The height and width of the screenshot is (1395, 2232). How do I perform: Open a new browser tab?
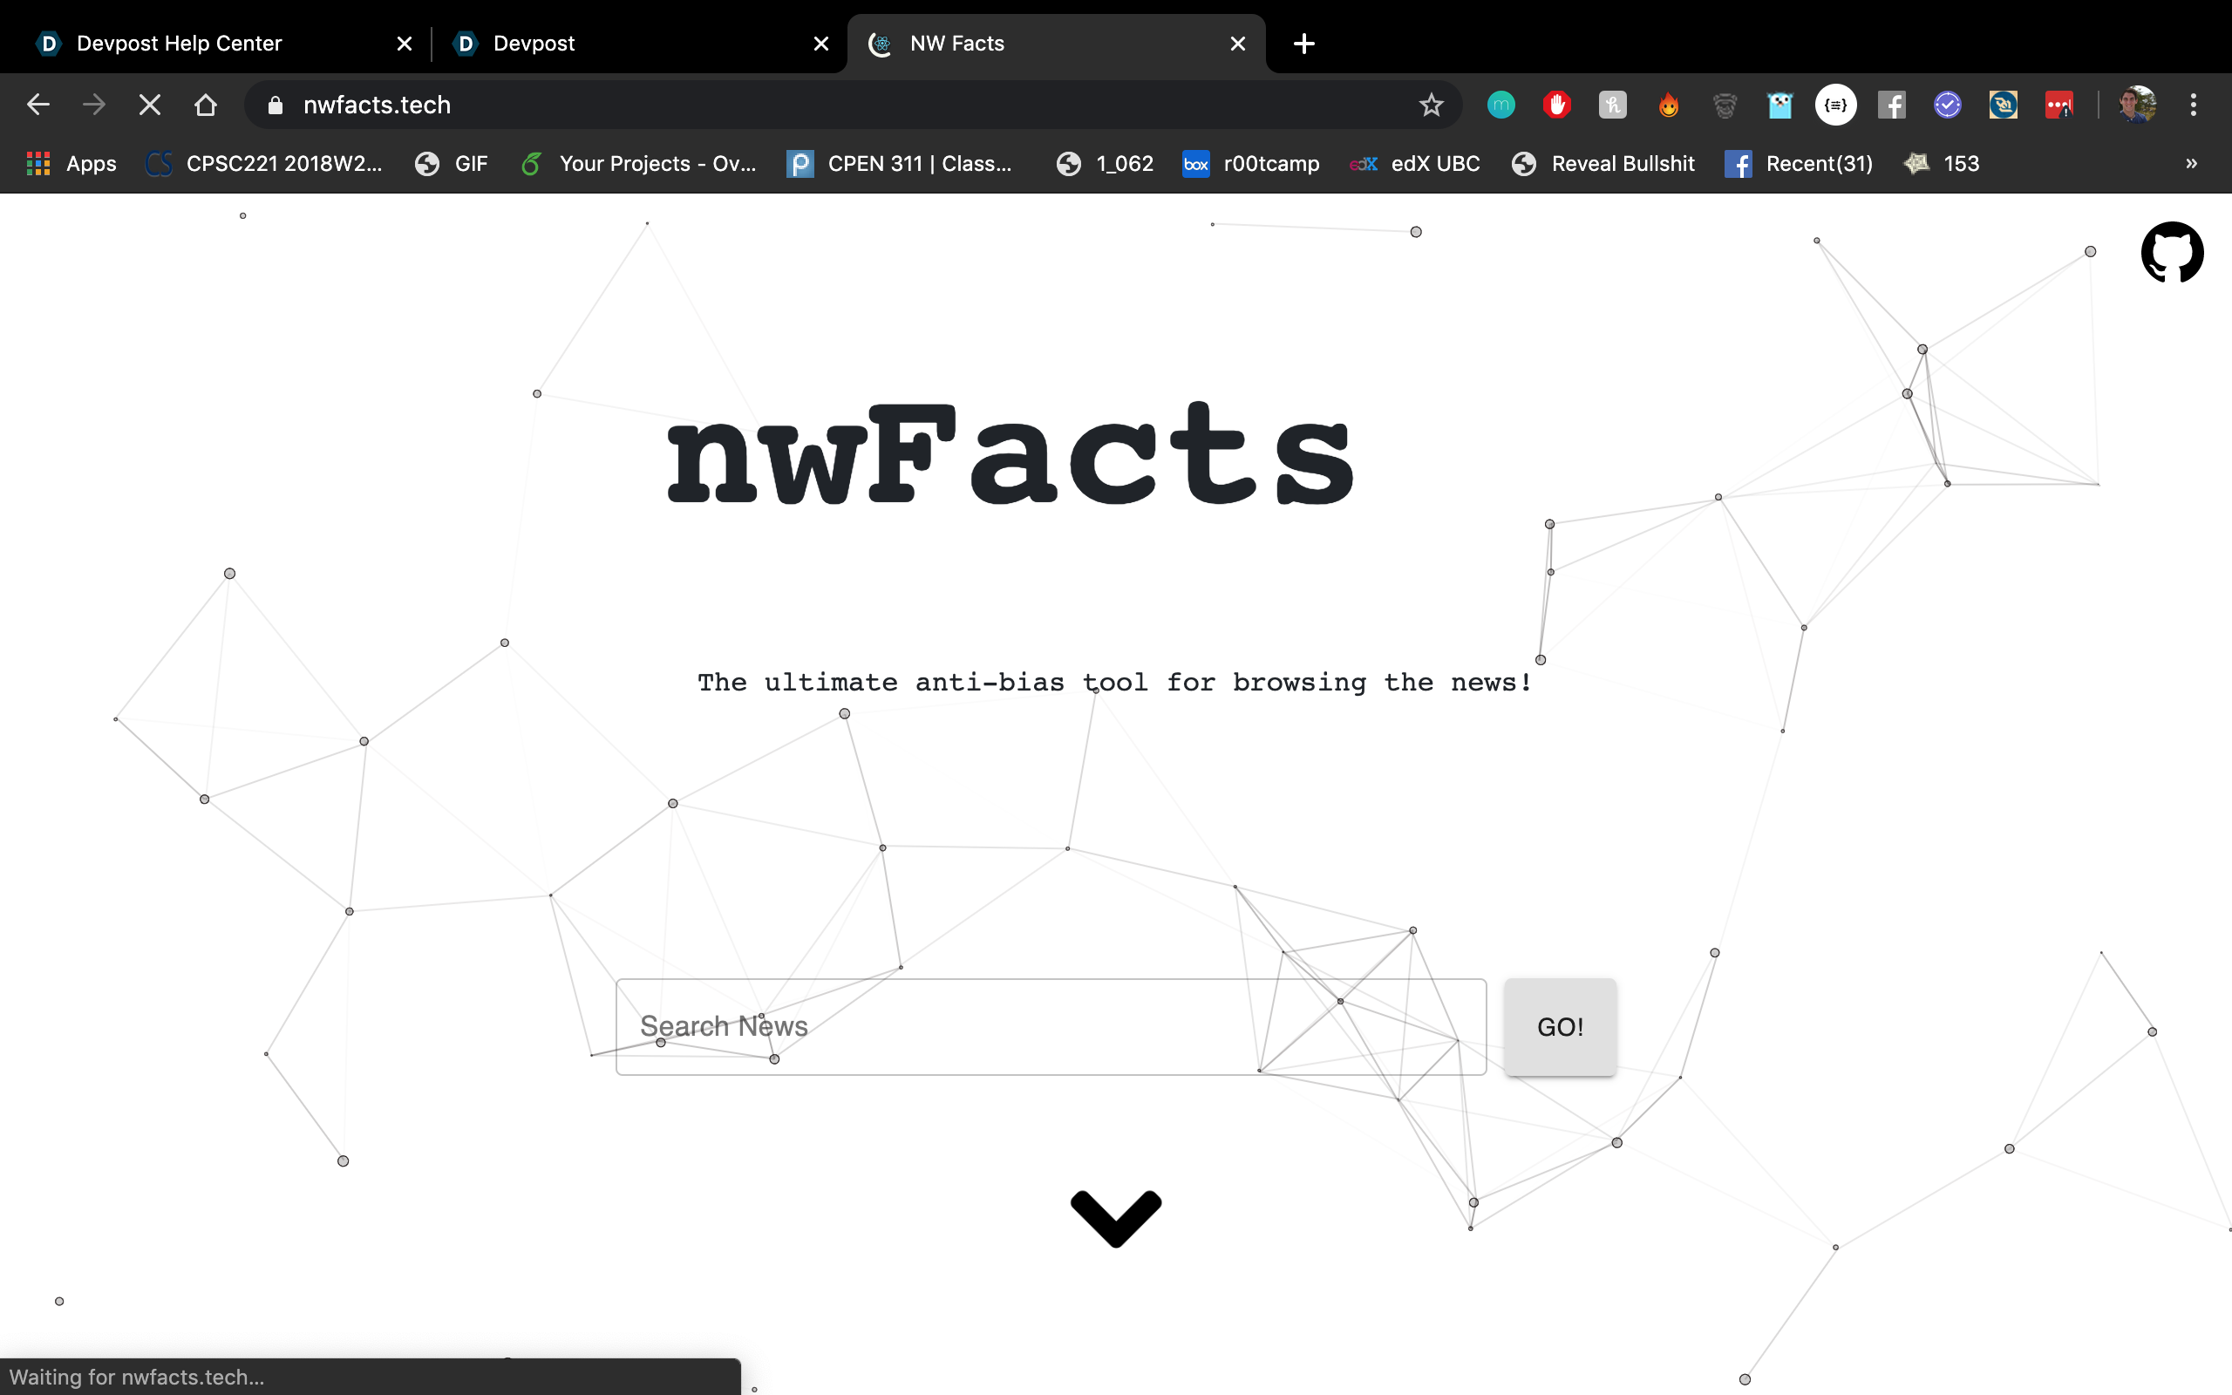[1303, 44]
